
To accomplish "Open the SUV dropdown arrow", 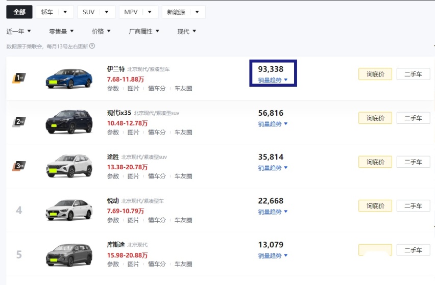I will (x=107, y=12).
